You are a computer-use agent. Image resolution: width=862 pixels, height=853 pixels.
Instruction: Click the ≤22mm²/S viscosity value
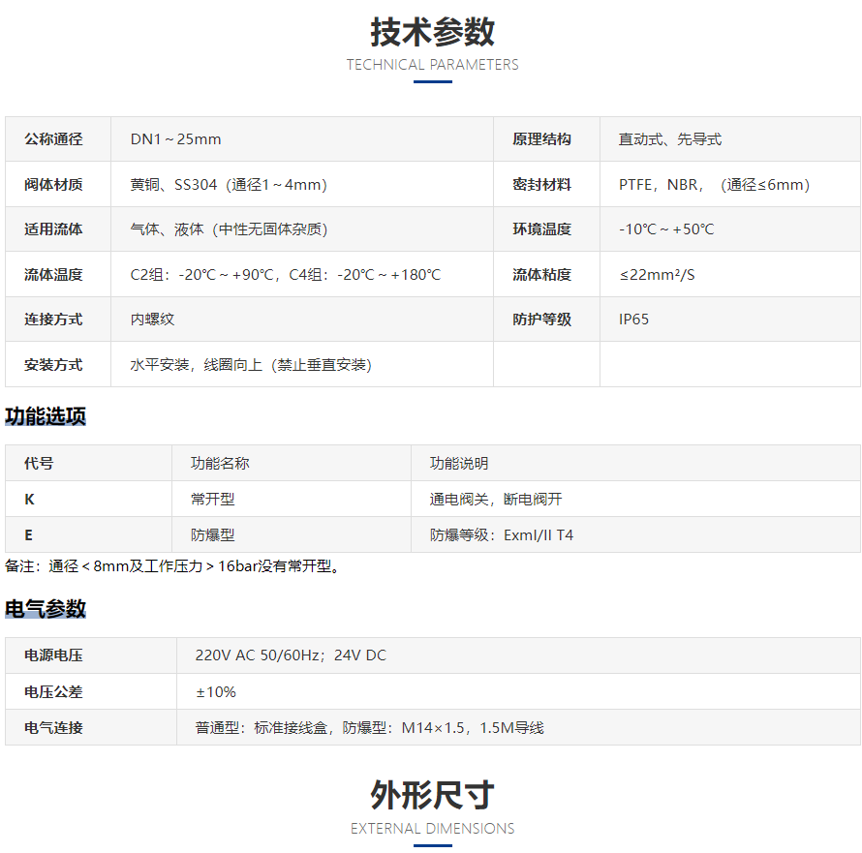(658, 275)
